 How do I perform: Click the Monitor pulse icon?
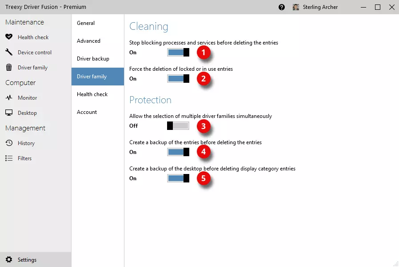tap(9, 97)
